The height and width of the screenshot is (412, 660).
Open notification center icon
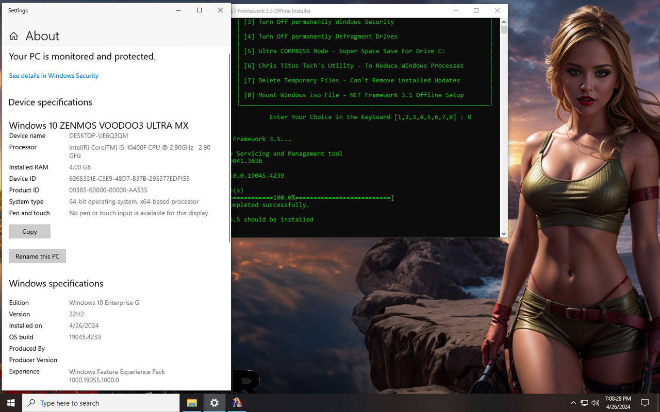pyautogui.click(x=645, y=403)
